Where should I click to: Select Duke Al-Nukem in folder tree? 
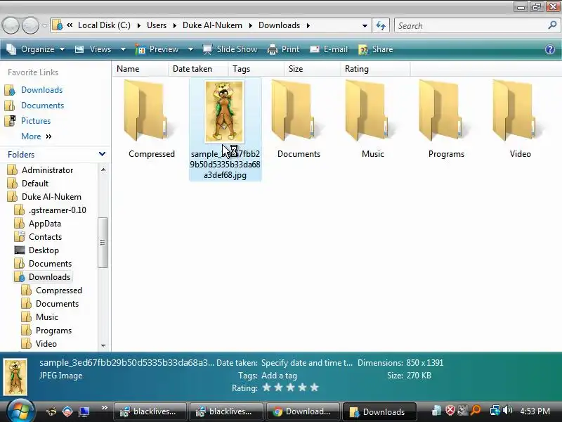pyautogui.click(x=51, y=197)
